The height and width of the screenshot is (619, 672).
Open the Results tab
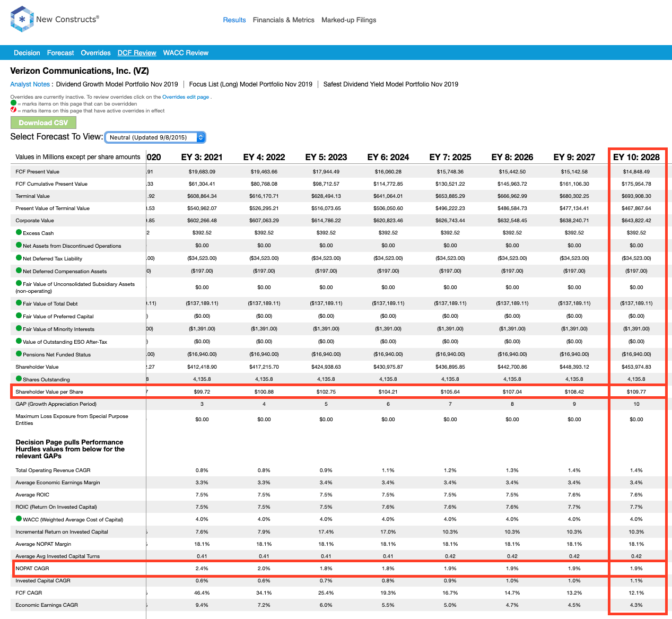pos(234,20)
